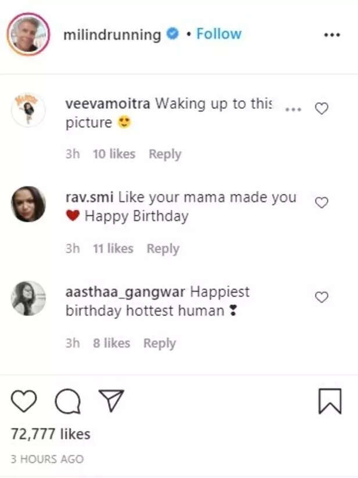Viewport: 358px width, 478px height.
Task: Open veevamoitra's avatar
Action: coord(28,109)
